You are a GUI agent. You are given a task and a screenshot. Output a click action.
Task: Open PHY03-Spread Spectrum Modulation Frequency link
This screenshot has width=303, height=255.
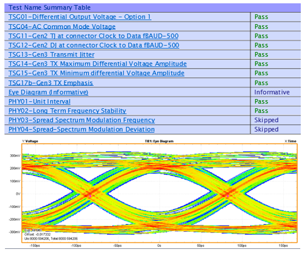pos(82,120)
